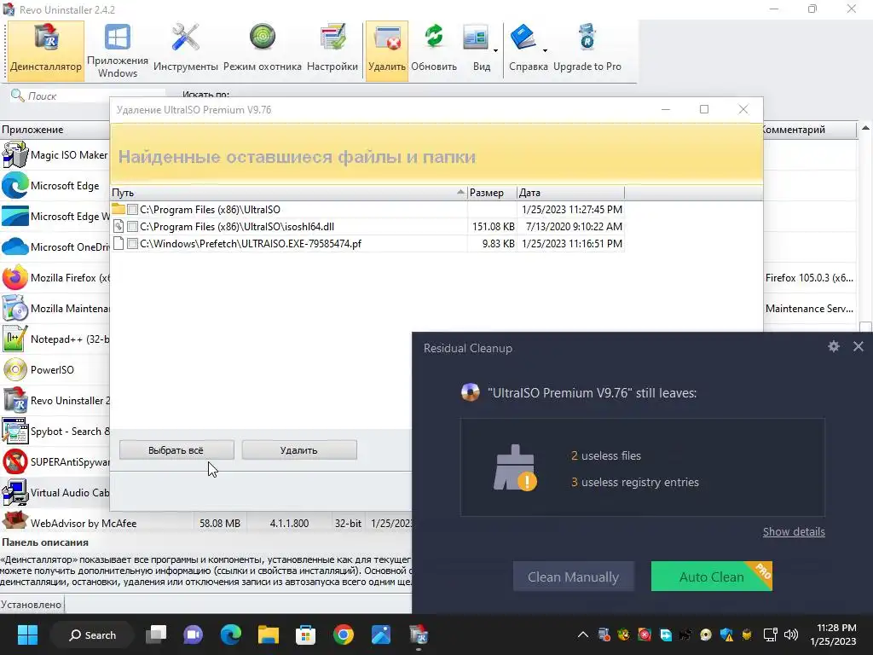
Task: Tick the checkbox for ULTRAISO.EXE-79585474.pf
Action: tap(132, 243)
